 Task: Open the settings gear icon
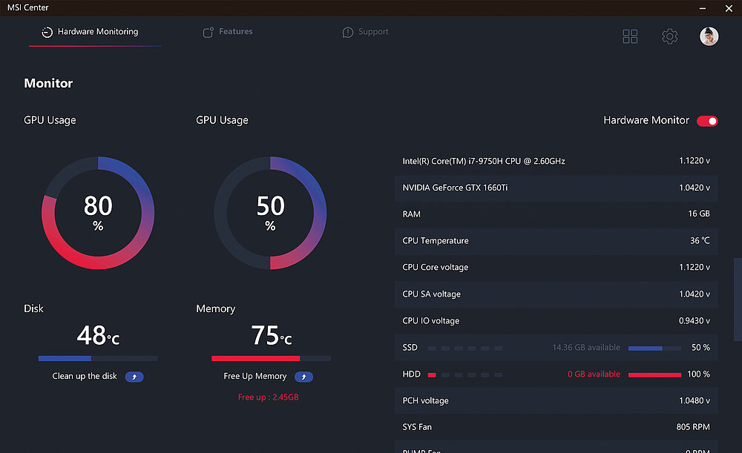pos(669,36)
